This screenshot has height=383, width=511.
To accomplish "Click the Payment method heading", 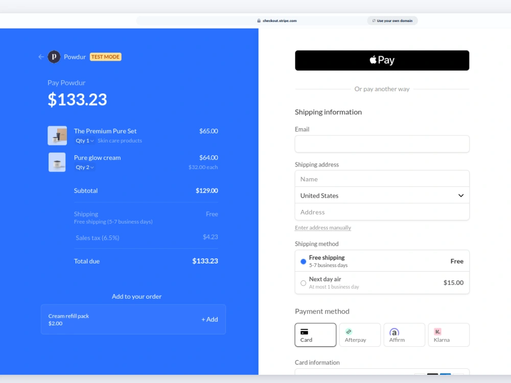I will click(322, 312).
